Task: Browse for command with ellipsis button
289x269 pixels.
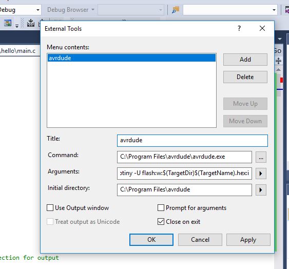Action: coord(261,157)
